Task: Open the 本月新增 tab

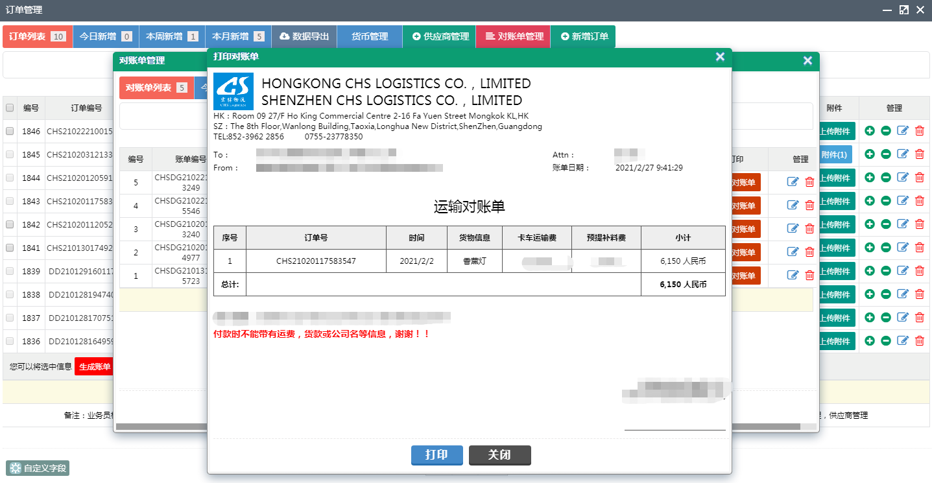Action: 238,37
